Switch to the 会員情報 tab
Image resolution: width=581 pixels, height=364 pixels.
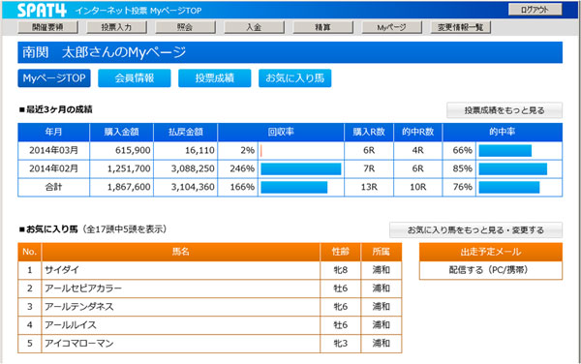[135, 78]
